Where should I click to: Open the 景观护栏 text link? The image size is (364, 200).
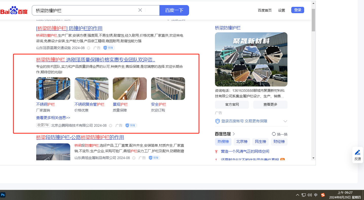point(120,104)
